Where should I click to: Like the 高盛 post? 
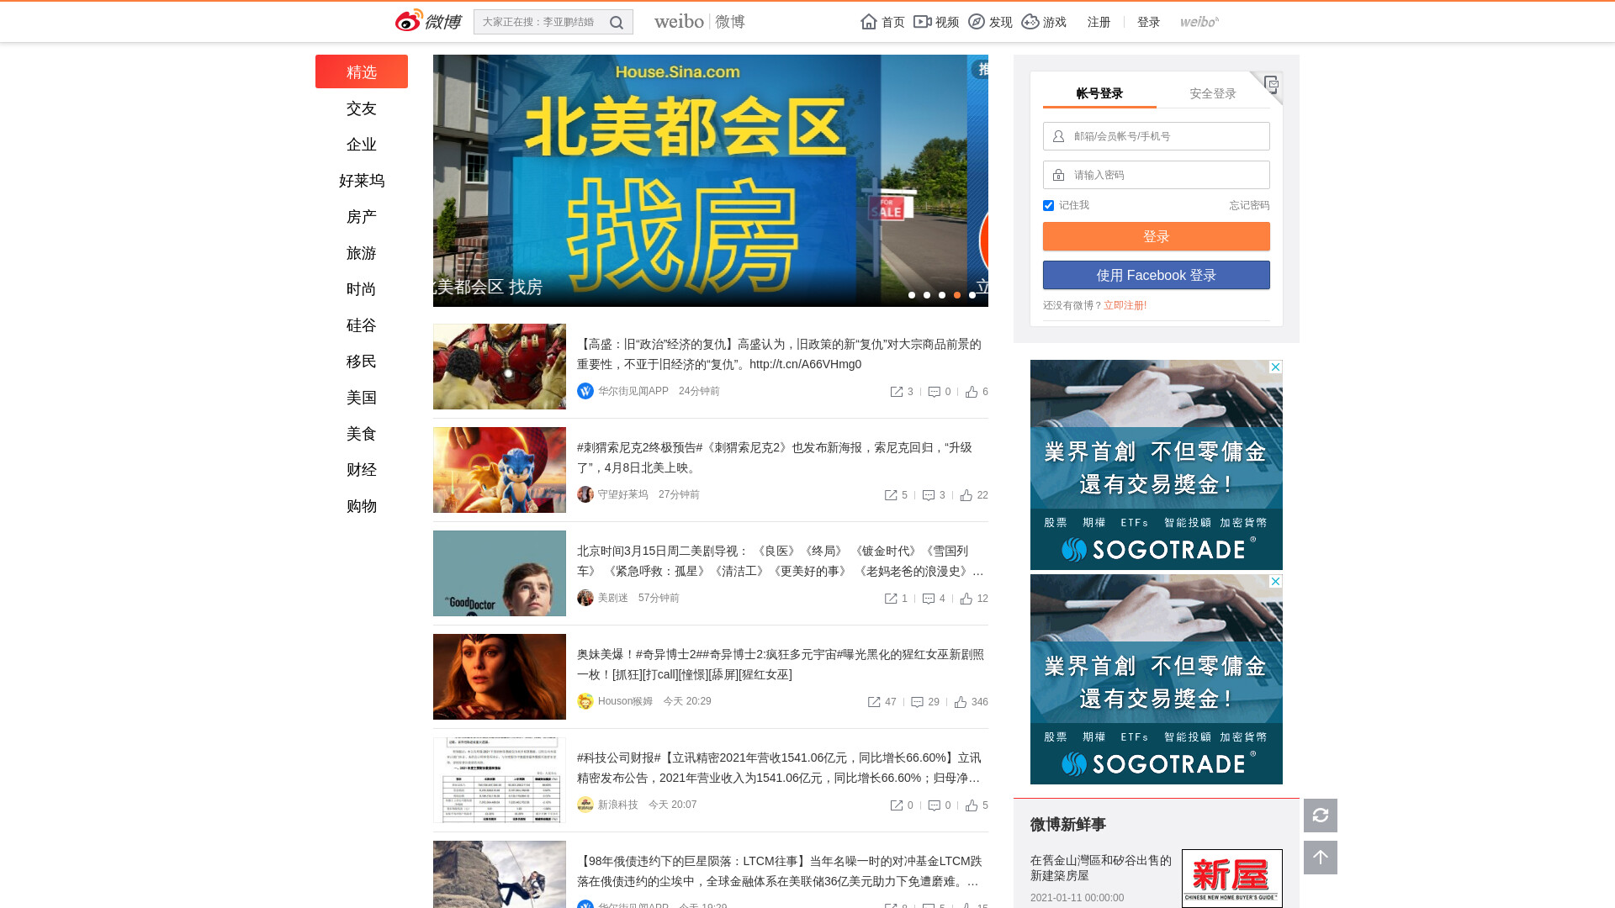click(972, 392)
